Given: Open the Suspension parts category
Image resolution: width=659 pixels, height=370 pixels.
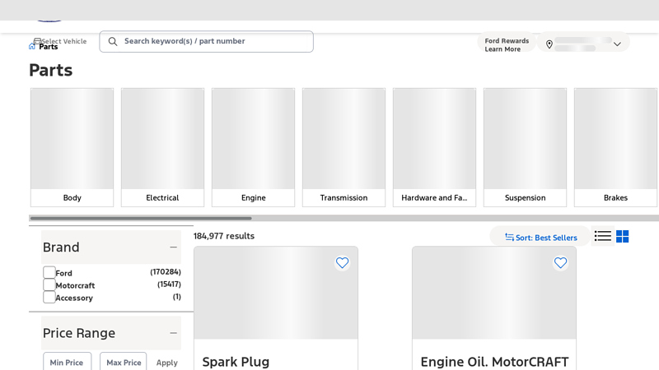Looking at the screenshot, I should [x=525, y=147].
